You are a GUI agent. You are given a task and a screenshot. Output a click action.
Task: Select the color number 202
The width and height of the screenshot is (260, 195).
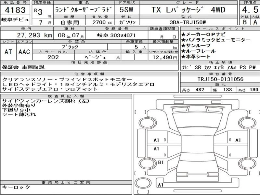point(53,57)
